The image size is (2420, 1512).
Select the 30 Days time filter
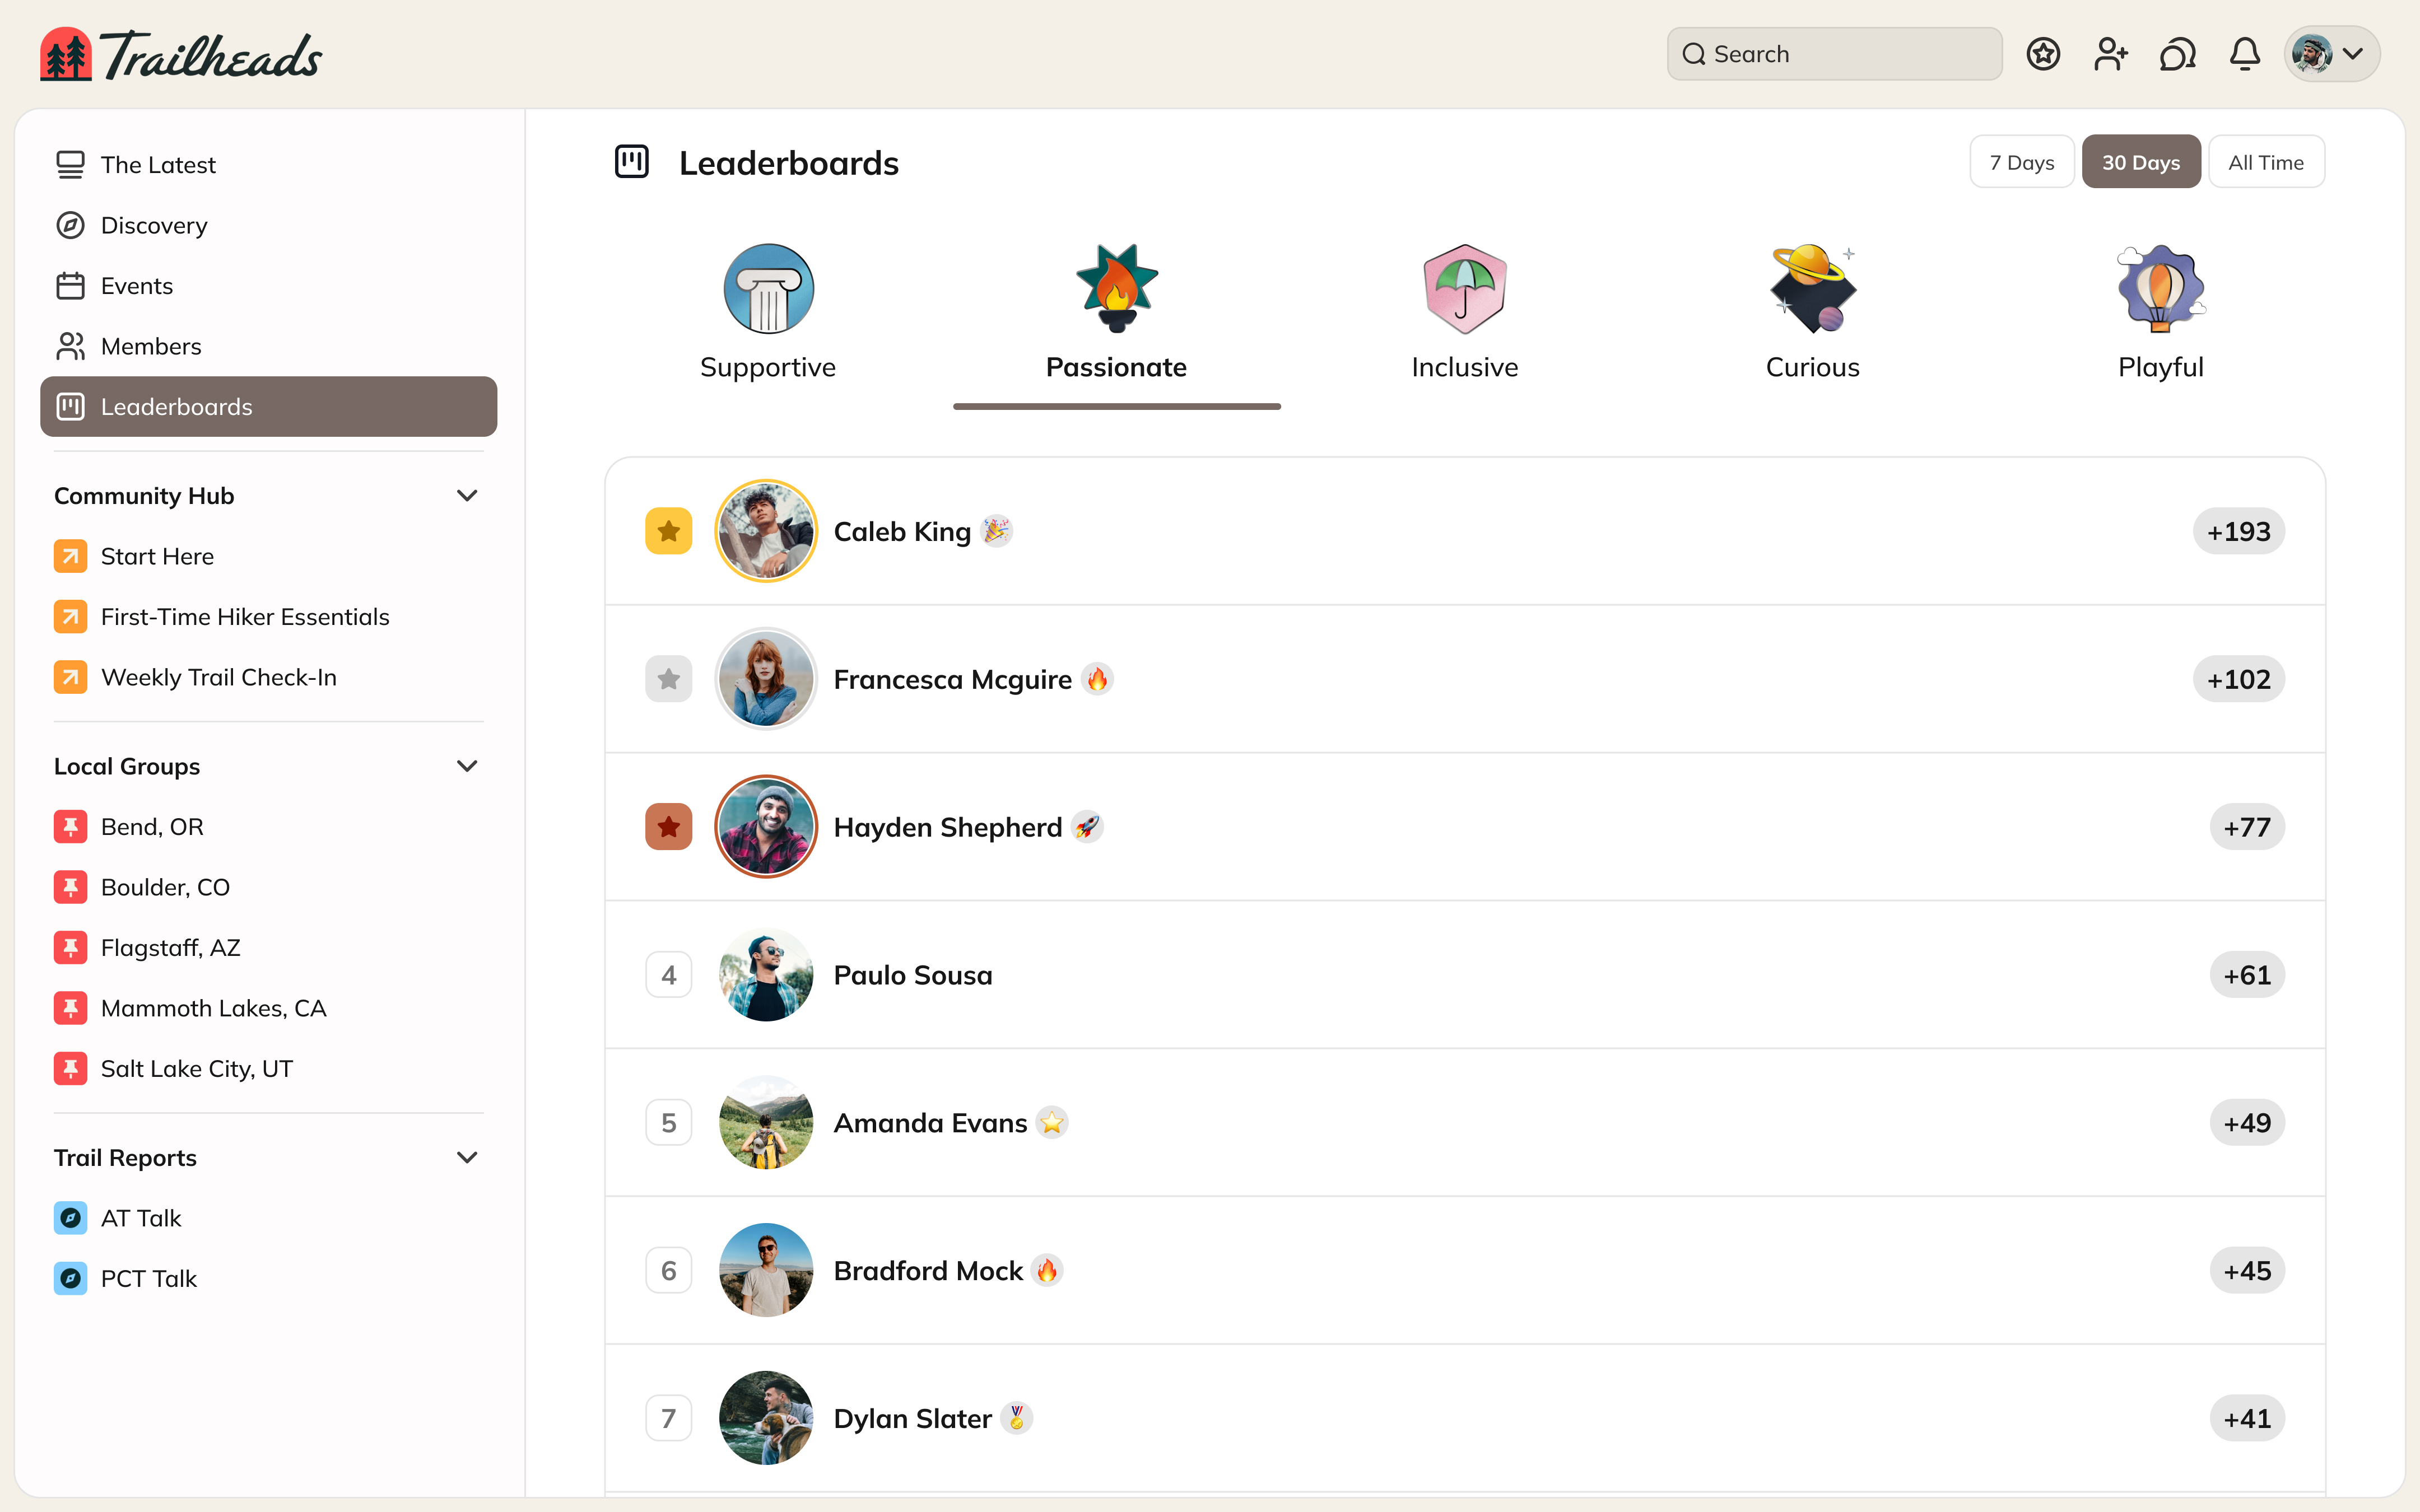click(x=2141, y=162)
